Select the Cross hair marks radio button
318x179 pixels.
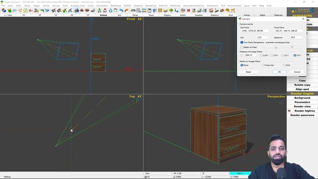(263, 65)
